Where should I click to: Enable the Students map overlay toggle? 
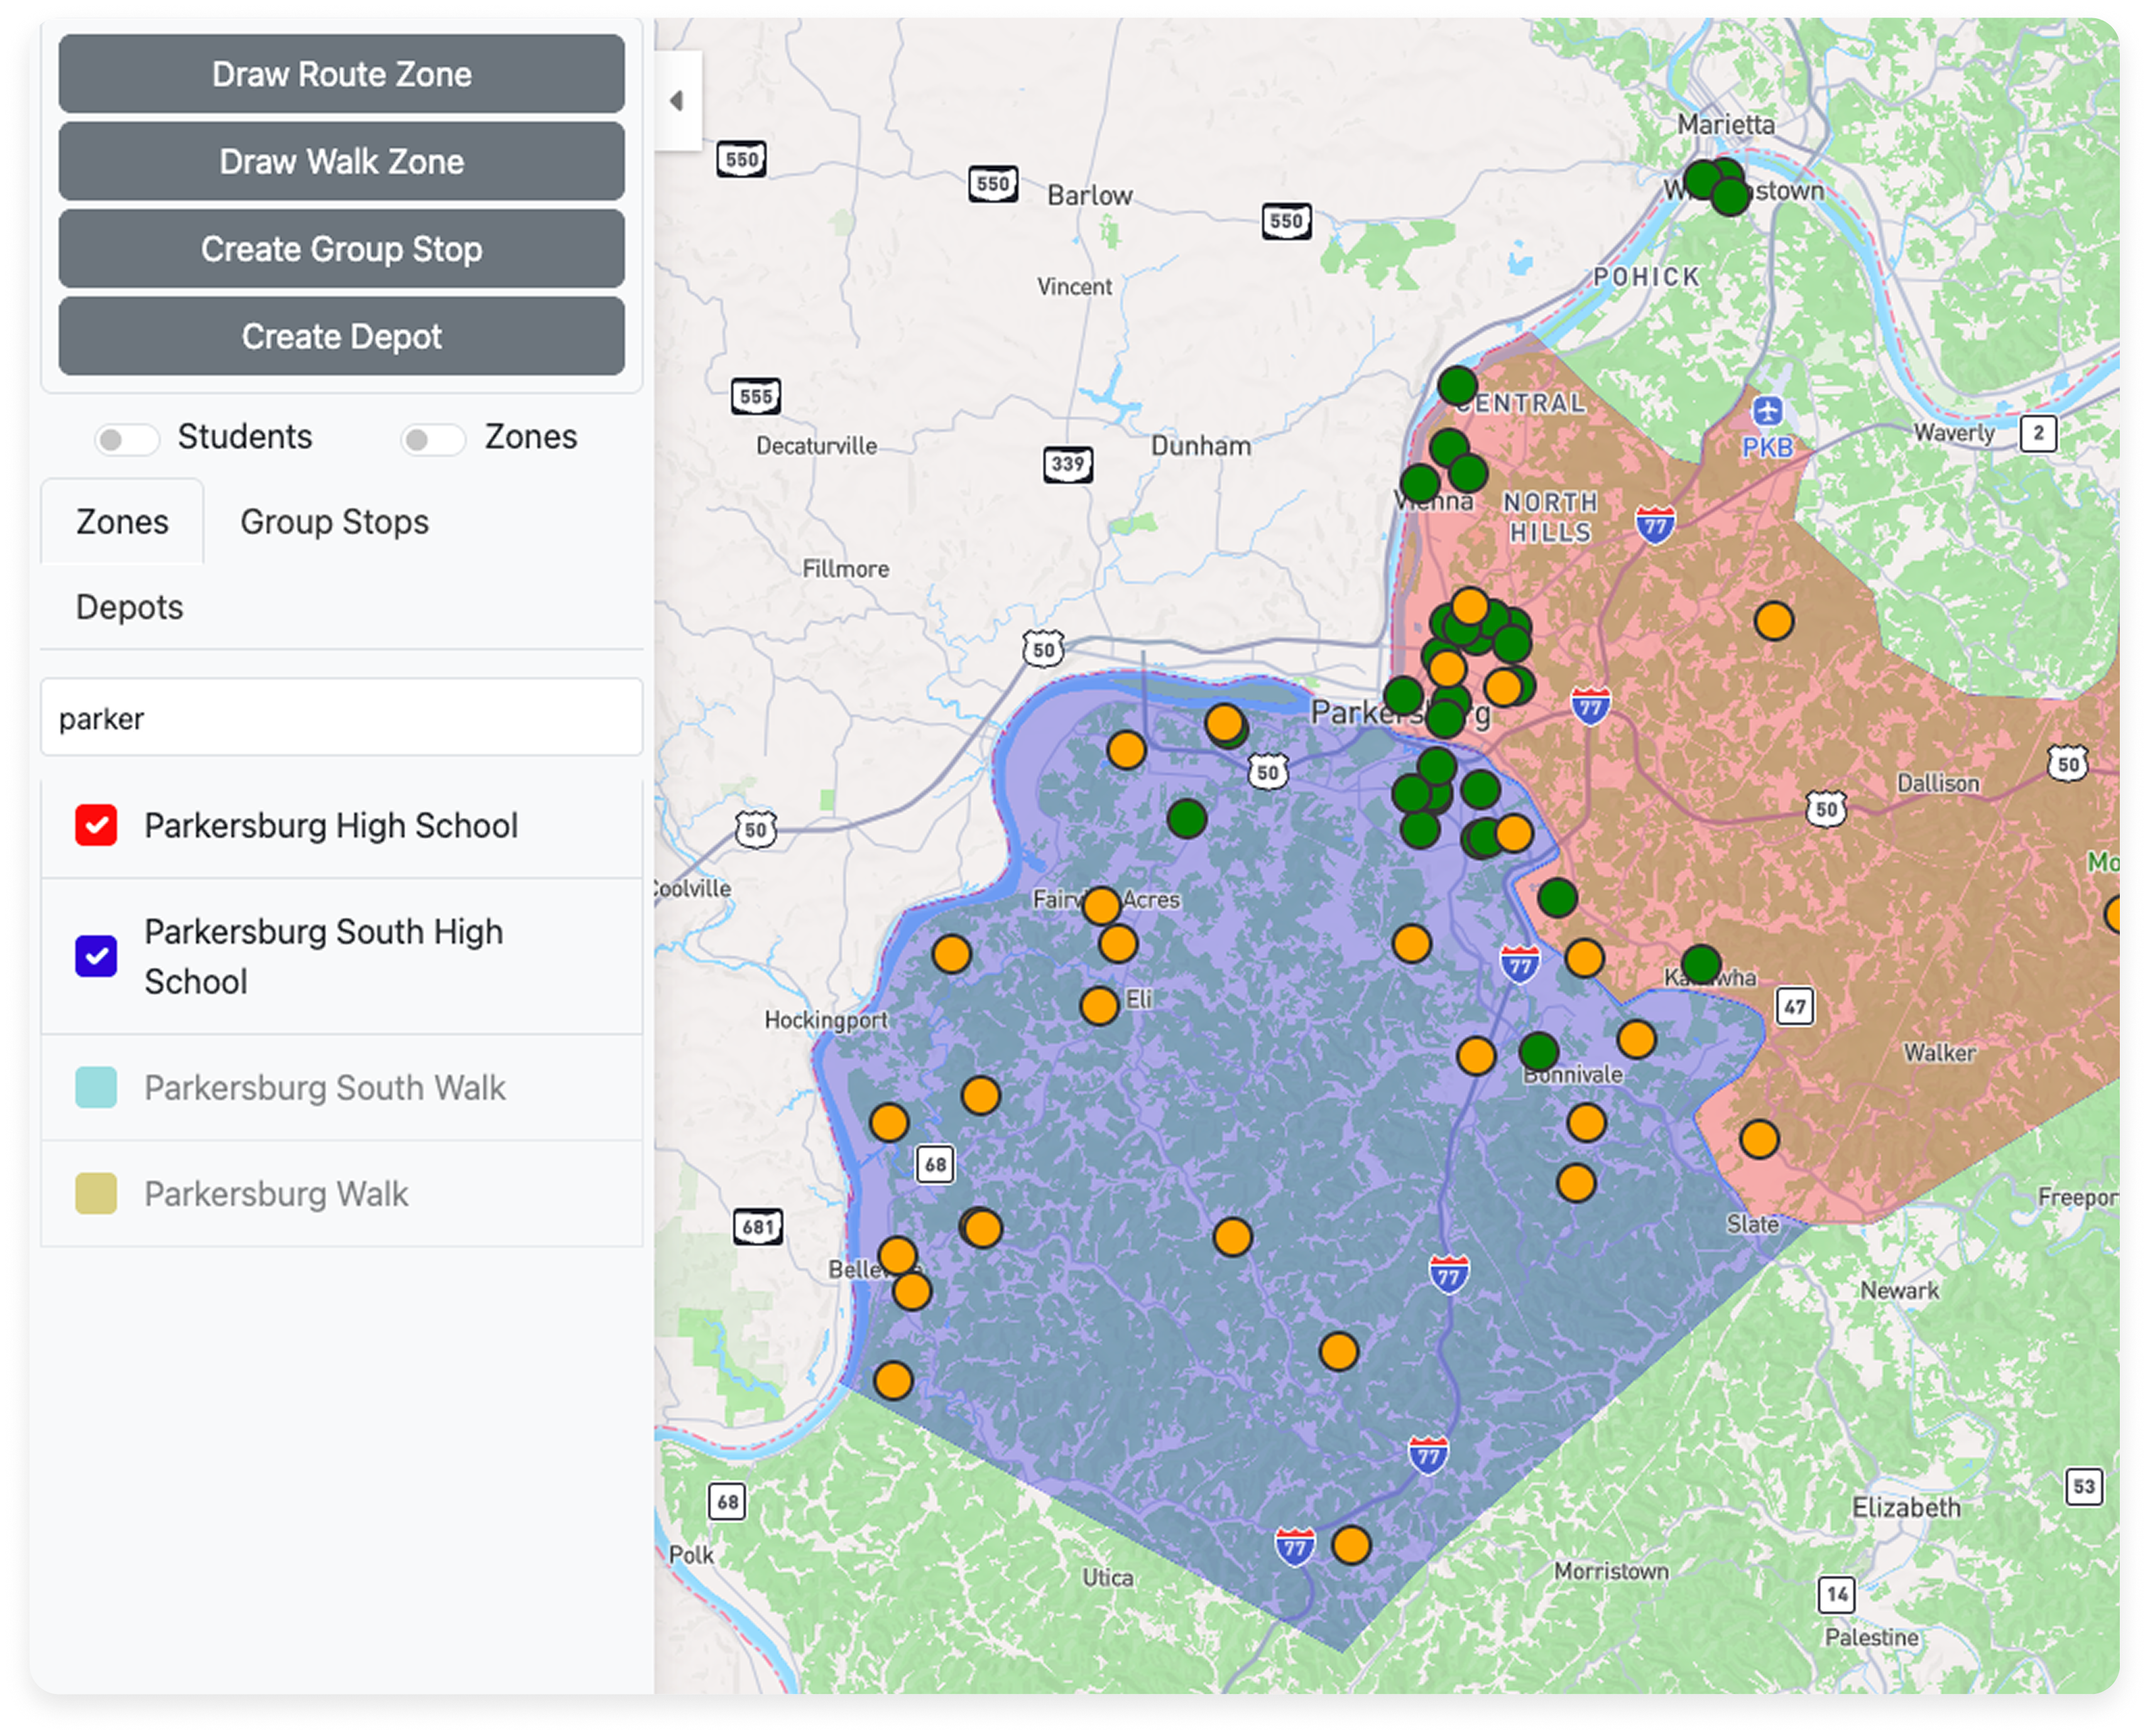tap(128, 438)
